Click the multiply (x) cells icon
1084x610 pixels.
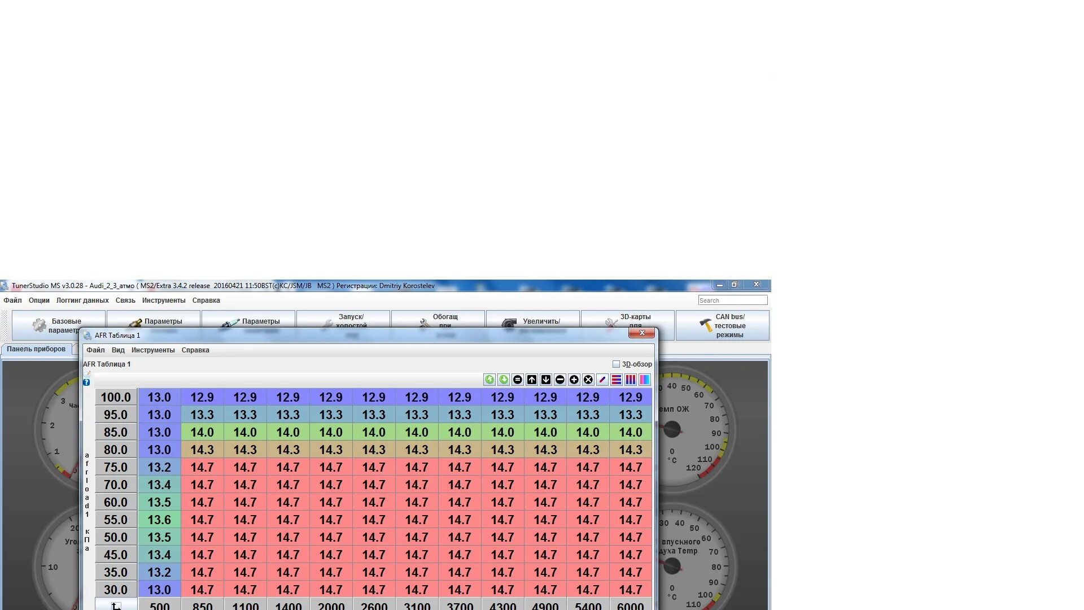pyautogui.click(x=588, y=380)
